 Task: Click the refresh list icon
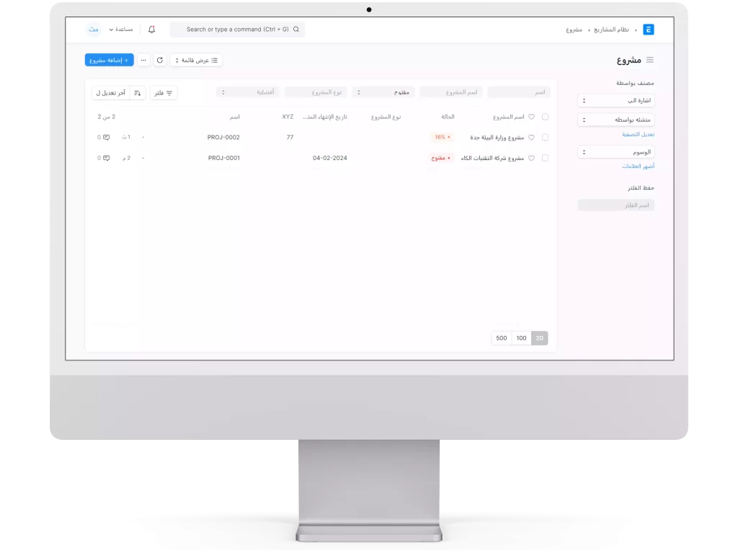pyautogui.click(x=160, y=61)
